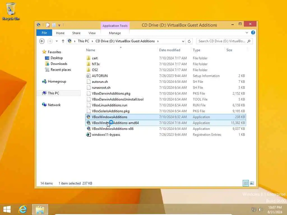Select the AUTORUN setup information file icon

(89, 76)
